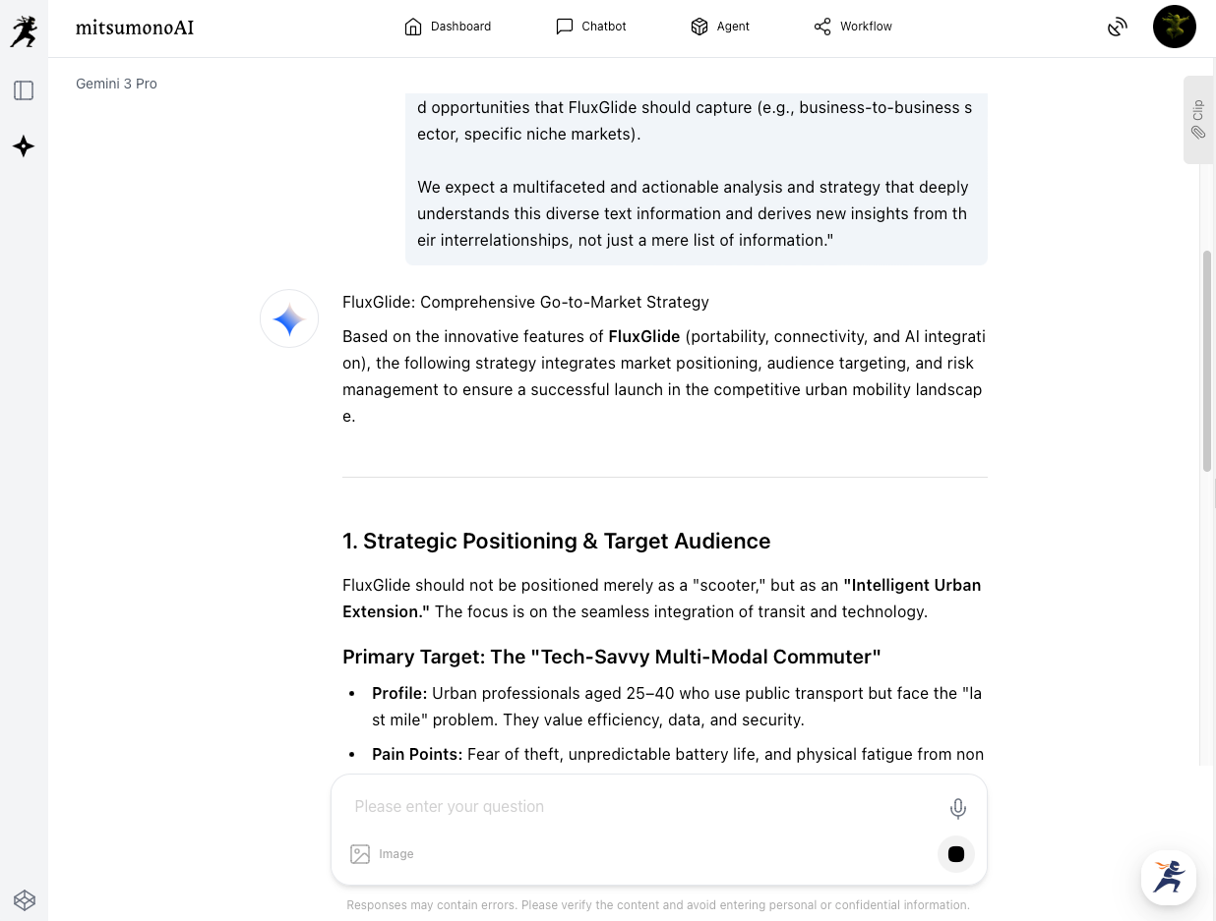This screenshot has height=921, width=1216.
Task: Attach an image using the Image button
Action: tap(382, 854)
